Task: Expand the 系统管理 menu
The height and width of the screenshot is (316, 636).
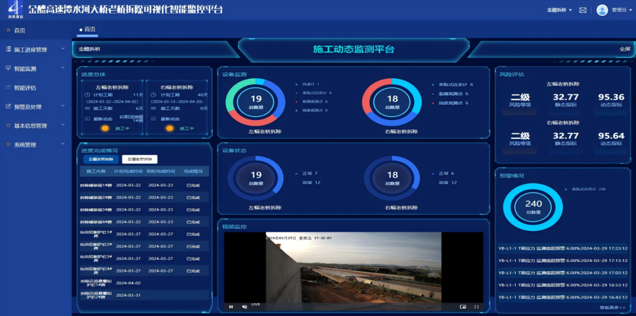Action: 35,145
